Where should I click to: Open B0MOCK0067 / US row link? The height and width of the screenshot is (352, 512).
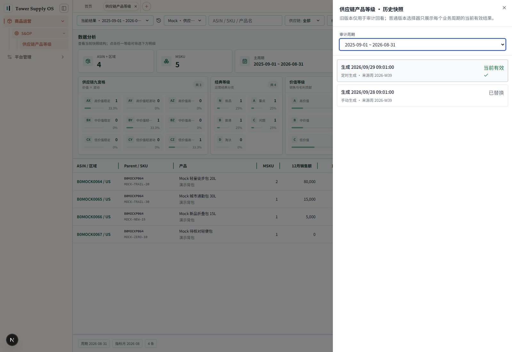[x=93, y=234]
